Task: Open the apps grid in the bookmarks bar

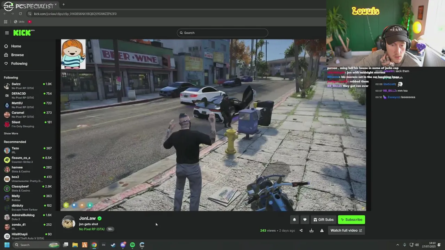Action: pyautogui.click(x=6, y=22)
